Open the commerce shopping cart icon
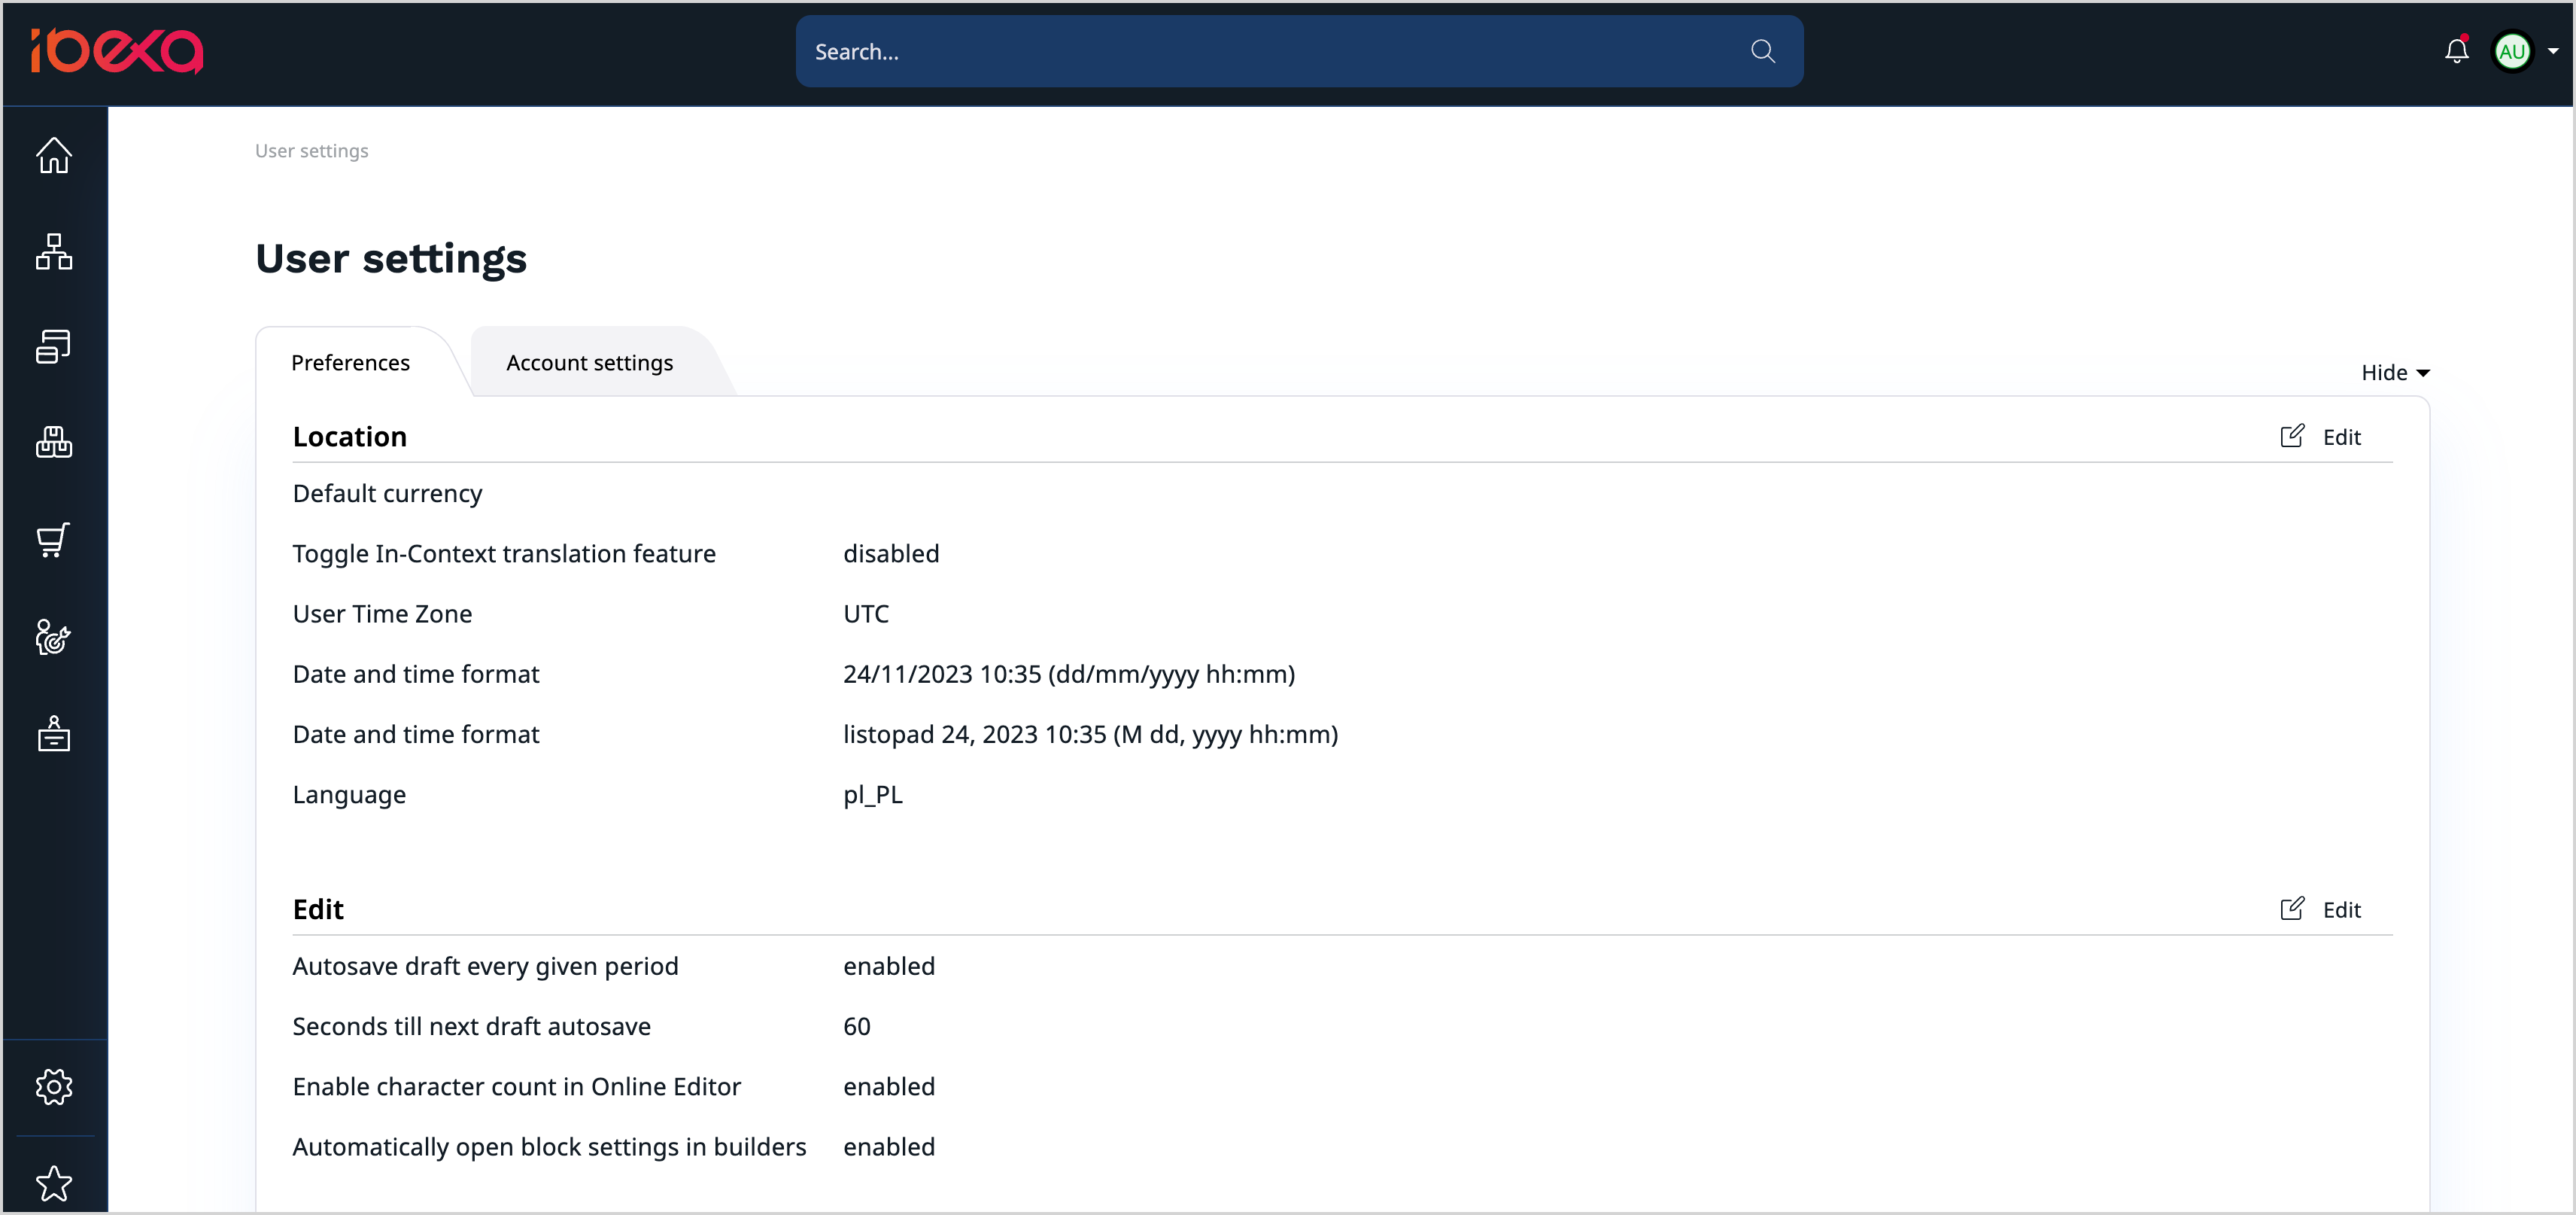 click(54, 540)
